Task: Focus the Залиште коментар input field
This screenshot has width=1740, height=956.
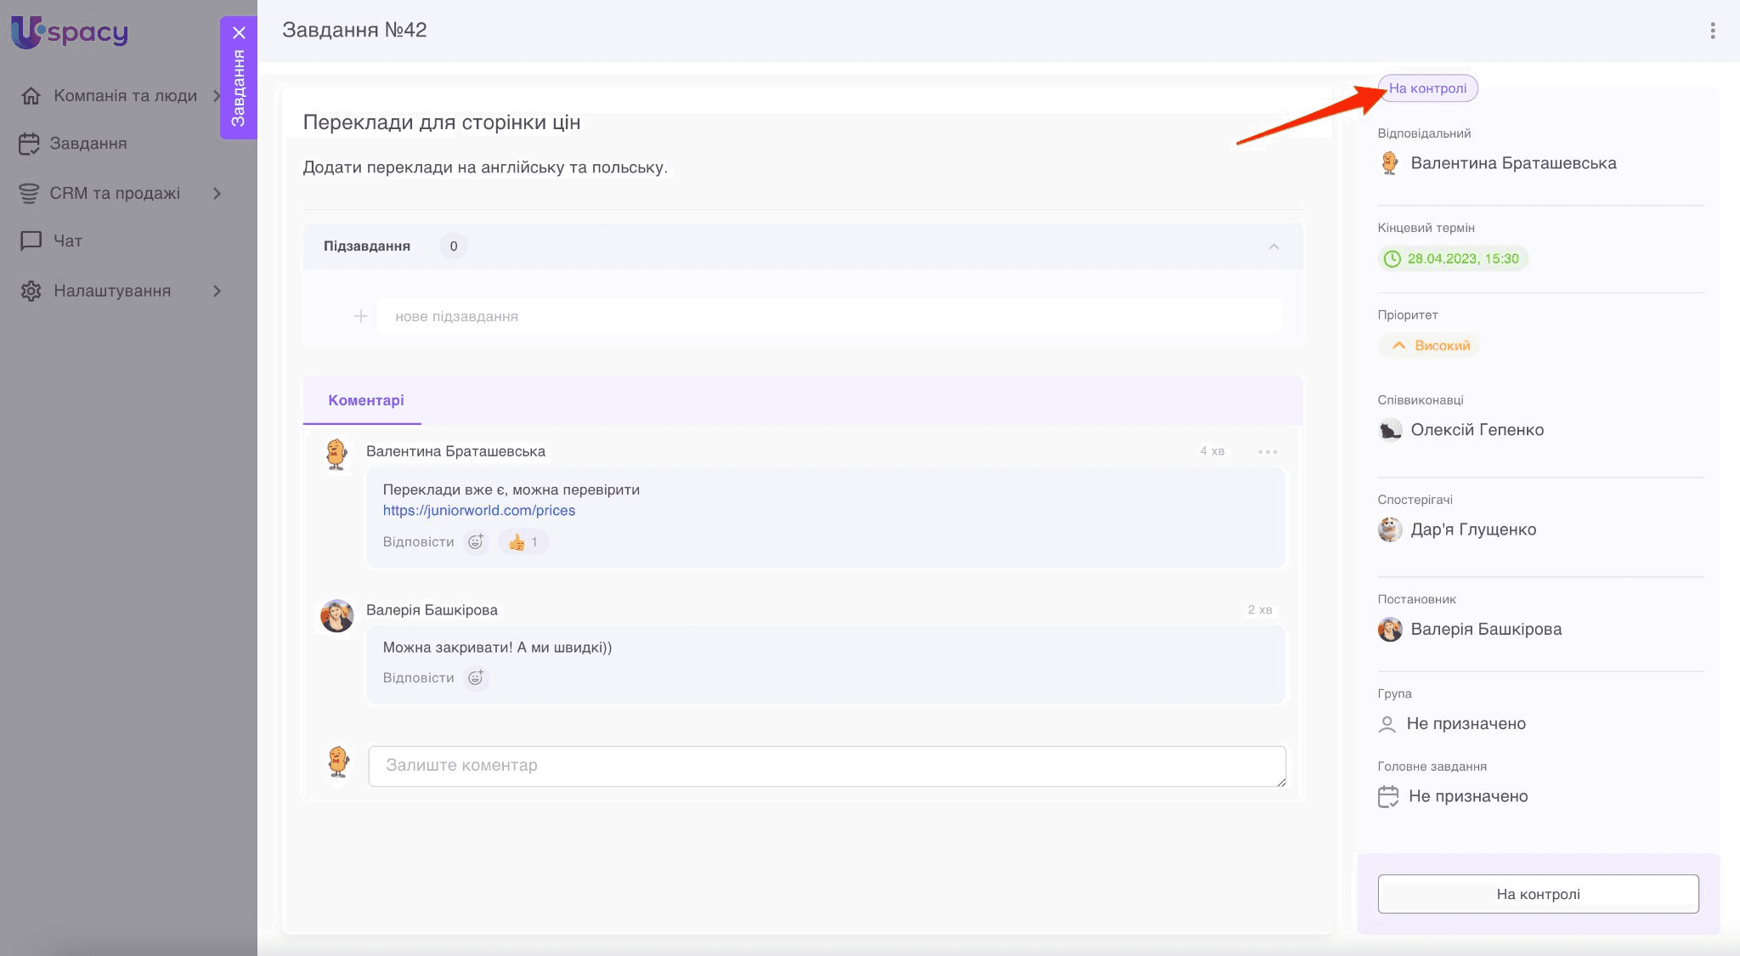Action: click(x=826, y=766)
